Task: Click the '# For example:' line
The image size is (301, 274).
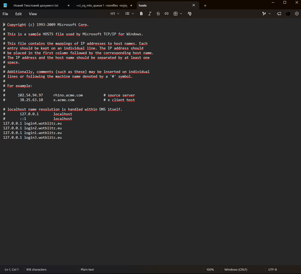Action: point(18,86)
